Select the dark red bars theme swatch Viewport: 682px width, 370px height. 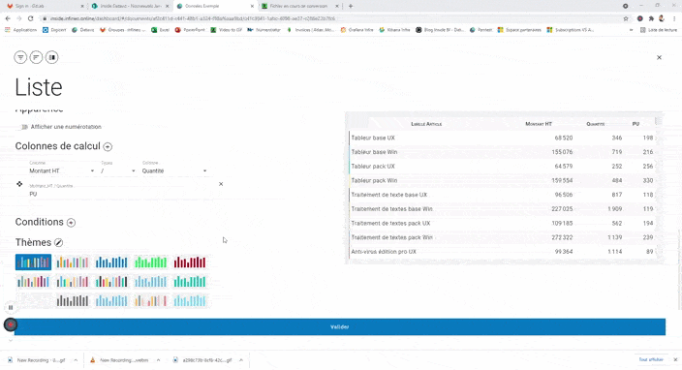[x=190, y=262]
